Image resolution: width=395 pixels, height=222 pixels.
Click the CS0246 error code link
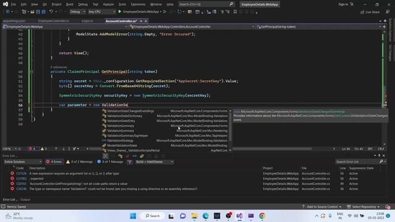pos(22,189)
